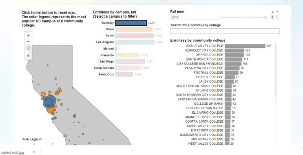303x155 pixels.
Task: Click the MIRACOSTA COLLEGE label
Action: tap(207, 130)
